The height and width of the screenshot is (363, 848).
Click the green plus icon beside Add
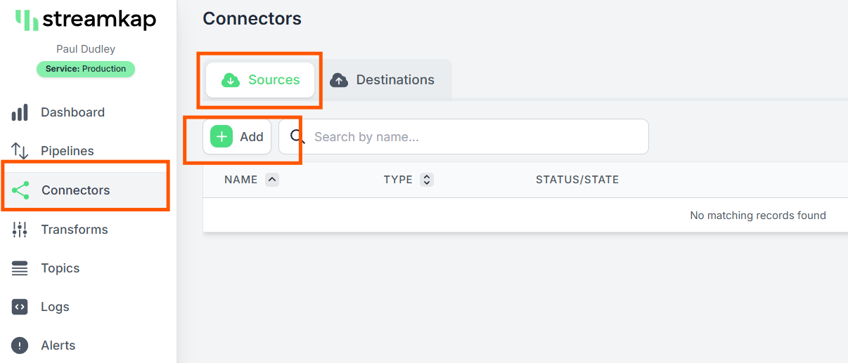click(x=221, y=137)
